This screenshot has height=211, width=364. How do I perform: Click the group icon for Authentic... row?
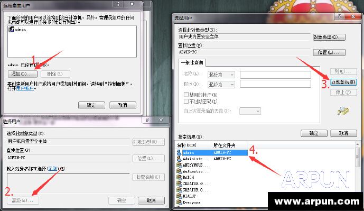(x=179, y=171)
